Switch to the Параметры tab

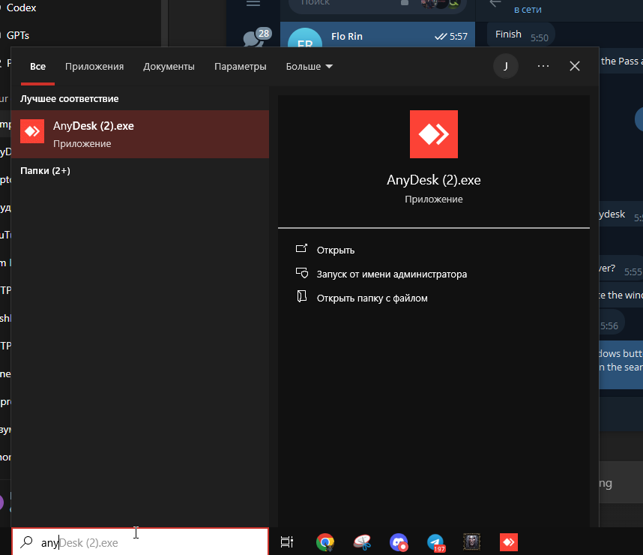click(241, 66)
